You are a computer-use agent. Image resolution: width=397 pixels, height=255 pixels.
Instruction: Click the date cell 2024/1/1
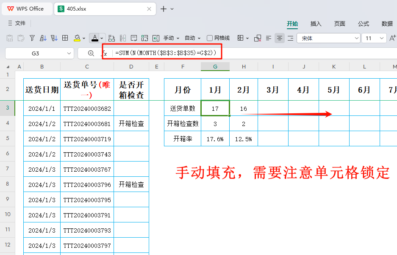tap(42, 108)
